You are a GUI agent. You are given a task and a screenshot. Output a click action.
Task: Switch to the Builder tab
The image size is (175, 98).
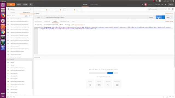coord(85,5)
